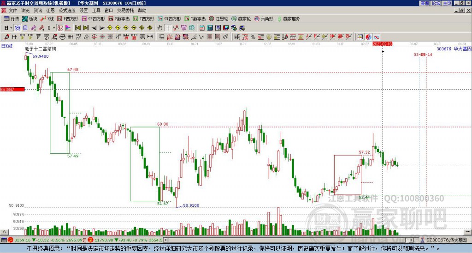The width and height of the screenshot is (472, 253).
Task: Jump to first bar with skip-start arrow
Action: tap(77, 28)
